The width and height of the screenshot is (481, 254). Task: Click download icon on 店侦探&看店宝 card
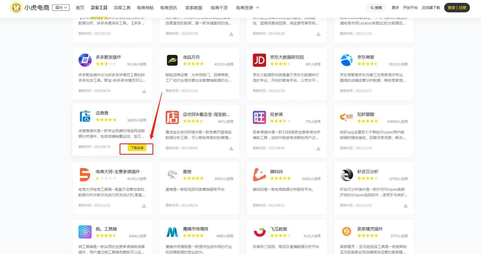tap(231, 148)
